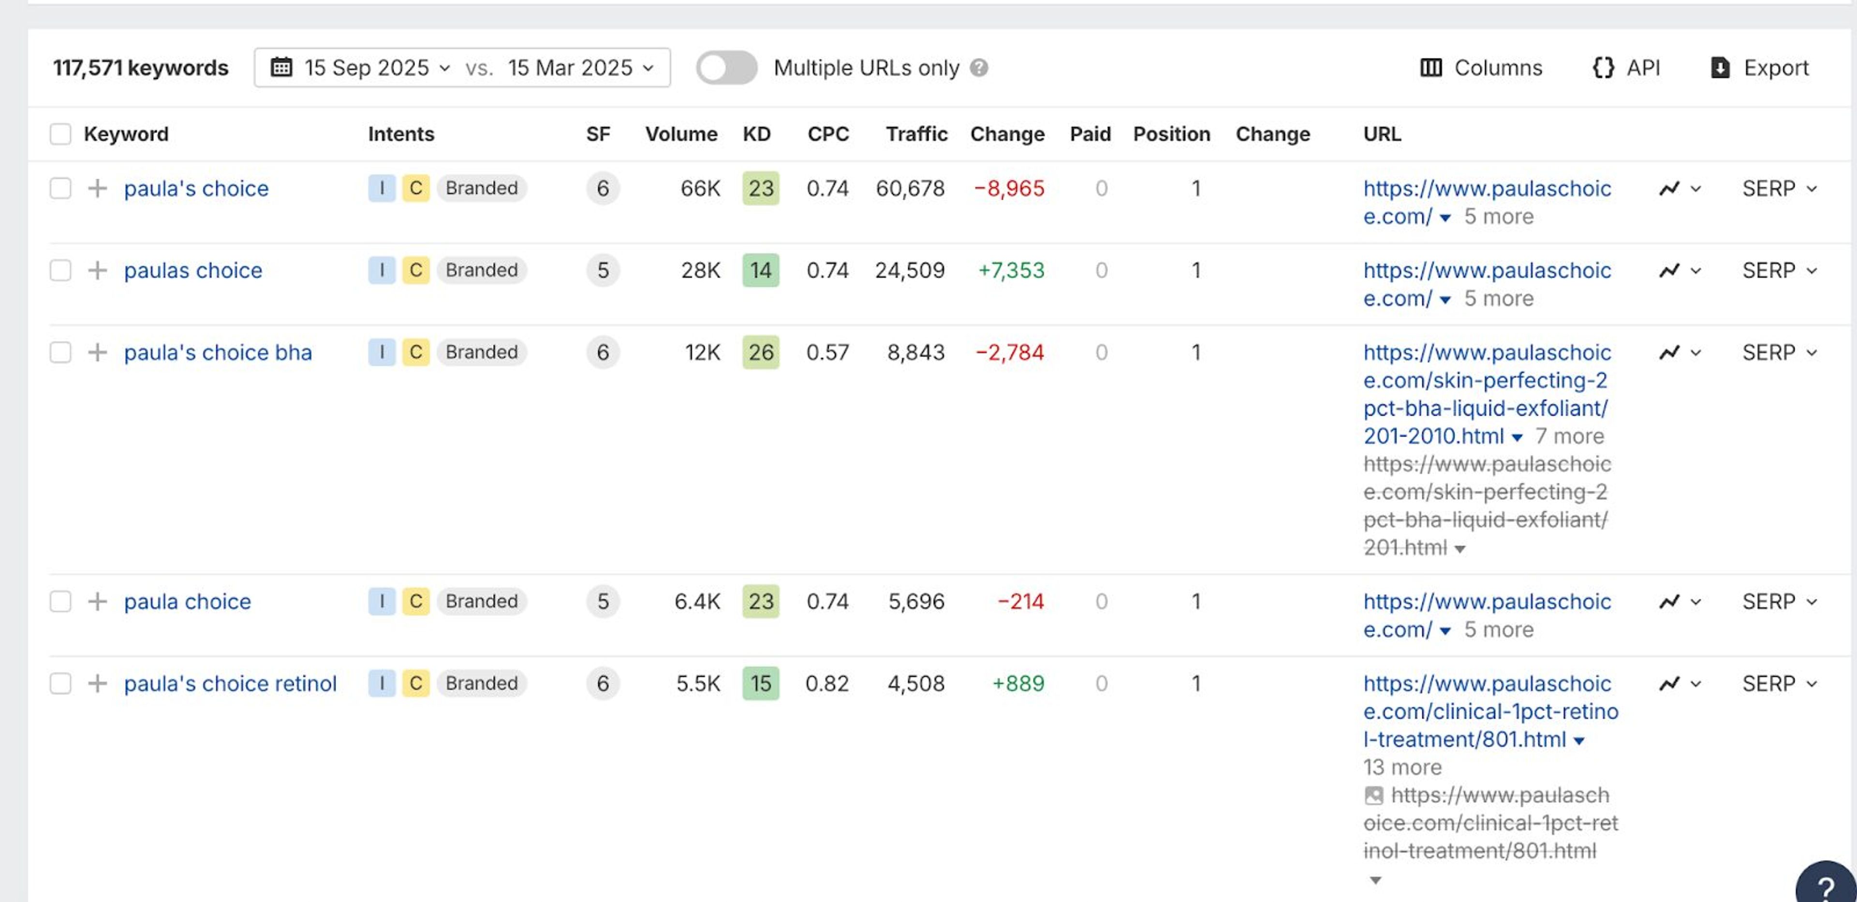The image size is (1857, 902).
Task: Click KD badge 23 for paula's choice
Action: click(761, 188)
